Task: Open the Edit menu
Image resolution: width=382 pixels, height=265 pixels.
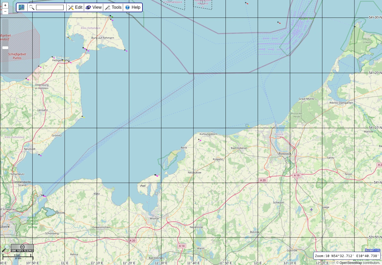Action: [75, 7]
